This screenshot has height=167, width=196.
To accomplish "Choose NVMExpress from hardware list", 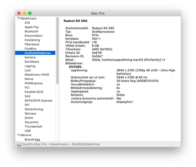I will (34, 83).
